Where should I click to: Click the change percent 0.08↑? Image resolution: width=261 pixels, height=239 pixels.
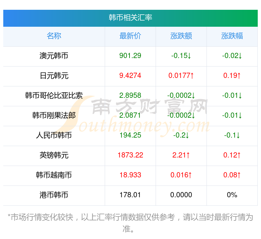pos(232,175)
